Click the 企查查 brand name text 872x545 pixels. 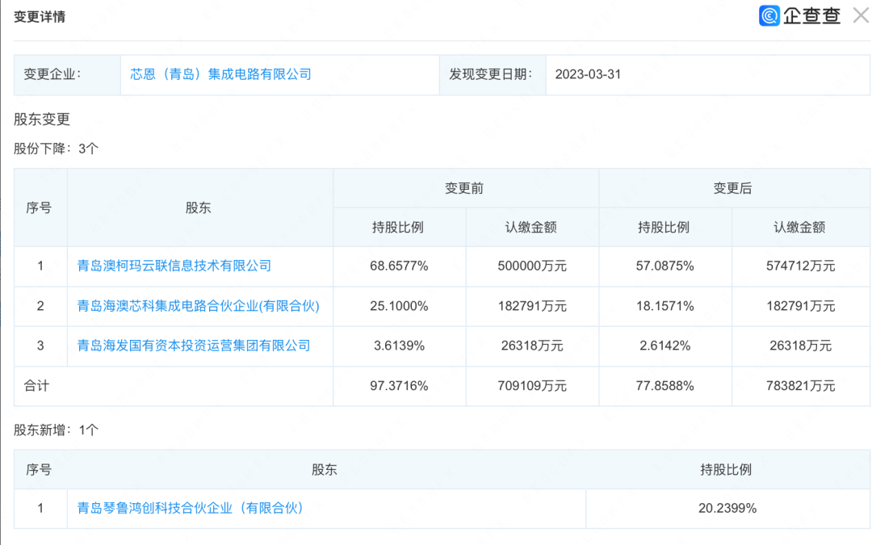tap(811, 15)
